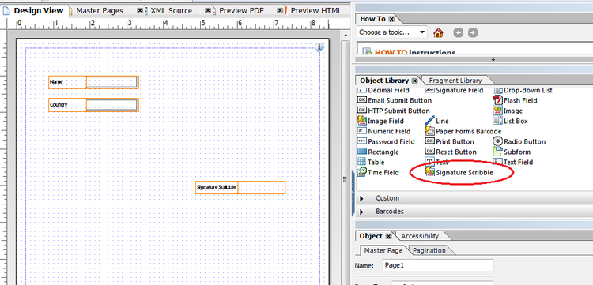Close the Object Library palette tab
The height and width of the screenshot is (285, 593).
414,81
